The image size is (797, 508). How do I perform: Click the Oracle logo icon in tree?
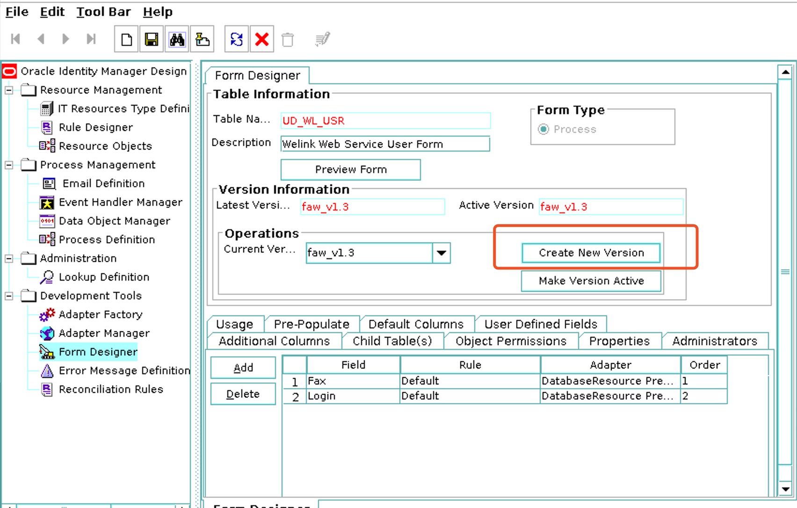click(x=9, y=71)
